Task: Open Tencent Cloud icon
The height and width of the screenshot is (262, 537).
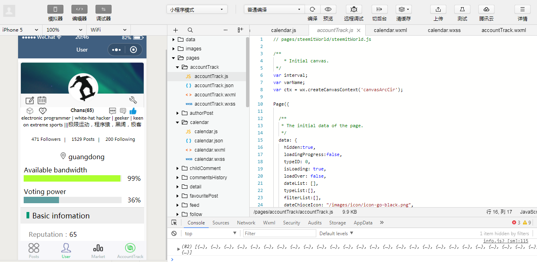Action: 486,9
